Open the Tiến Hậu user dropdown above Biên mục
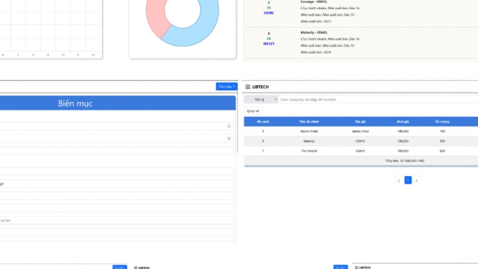 (226, 86)
